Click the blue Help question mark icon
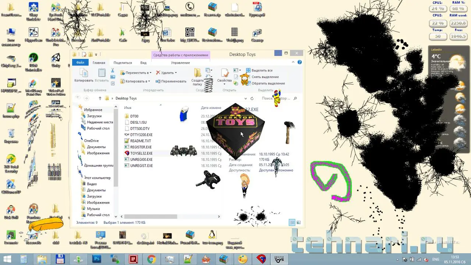This screenshot has height=265, width=471. (300, 63)
